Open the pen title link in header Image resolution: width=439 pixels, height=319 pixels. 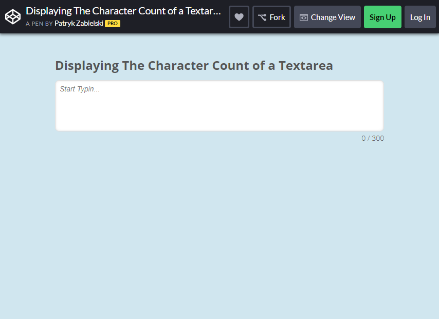pyautogui.click(x=123, y=11)
